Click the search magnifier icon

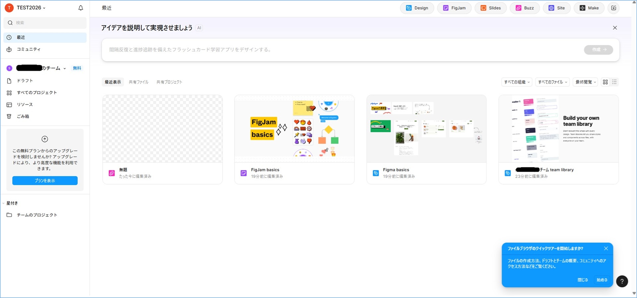[10, 23]
